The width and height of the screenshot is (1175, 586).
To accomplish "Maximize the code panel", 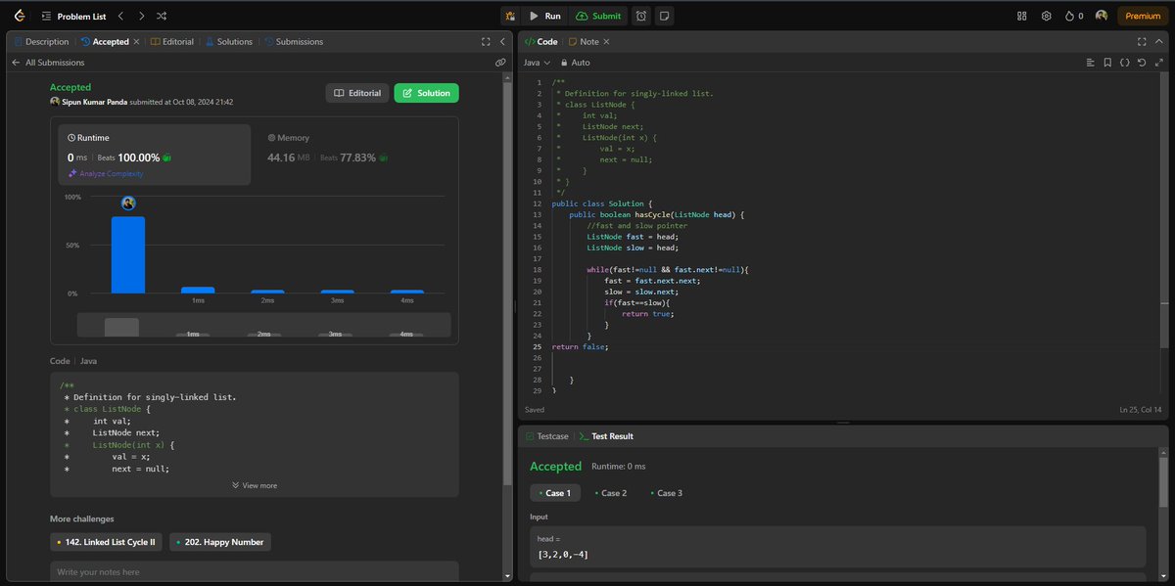I will point(1142,42).
